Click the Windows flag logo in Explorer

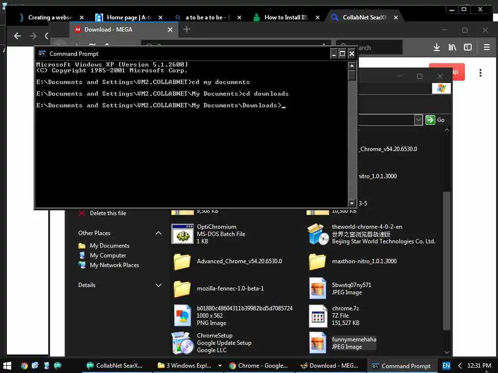click(x=442, y=88)
